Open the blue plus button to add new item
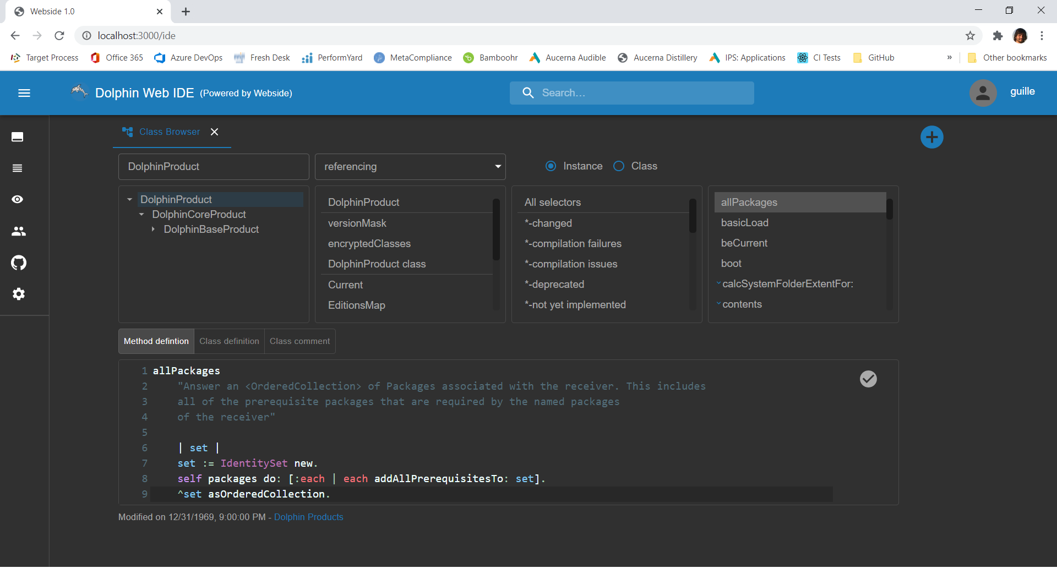 (932, 136)
